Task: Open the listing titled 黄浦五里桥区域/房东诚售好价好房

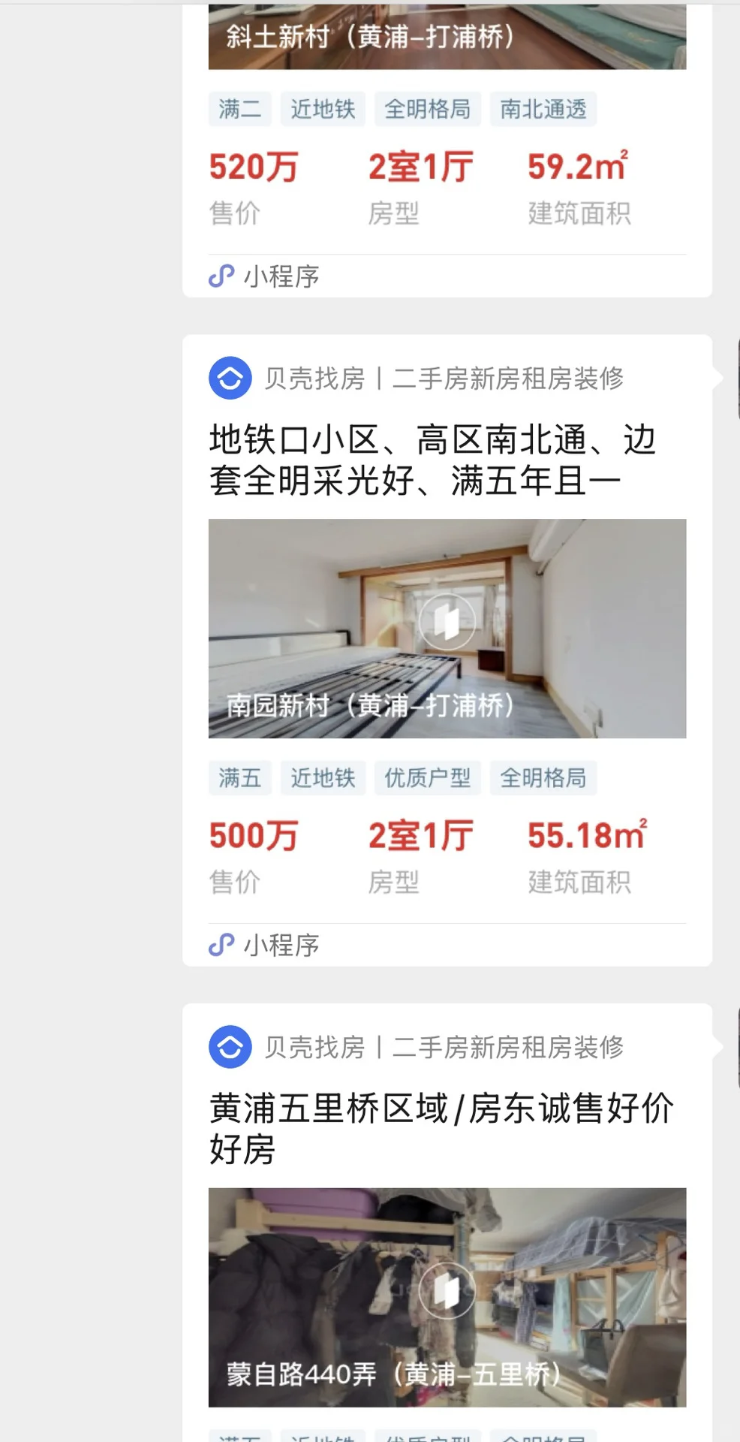Action: (x=441, y=1129)
